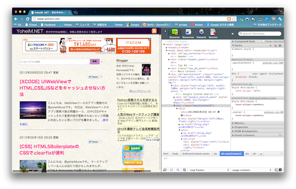This screenshot has width=296, height=189.
Task: Click the inspect element magnifier icon
Action: 178,170
